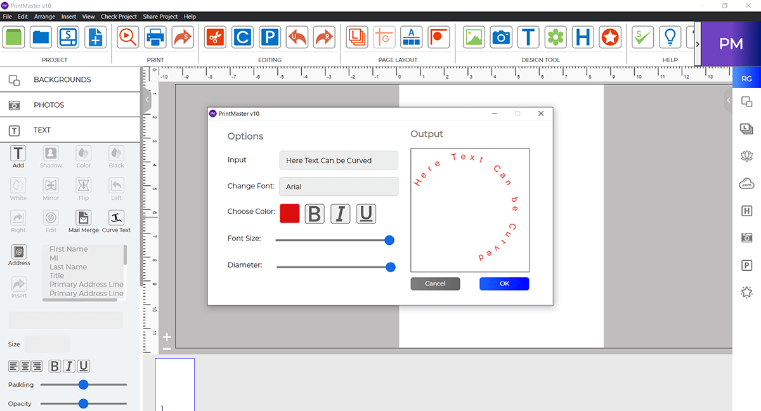Confirm curved text with OK
761x411 pixels.
click(504, 284)
